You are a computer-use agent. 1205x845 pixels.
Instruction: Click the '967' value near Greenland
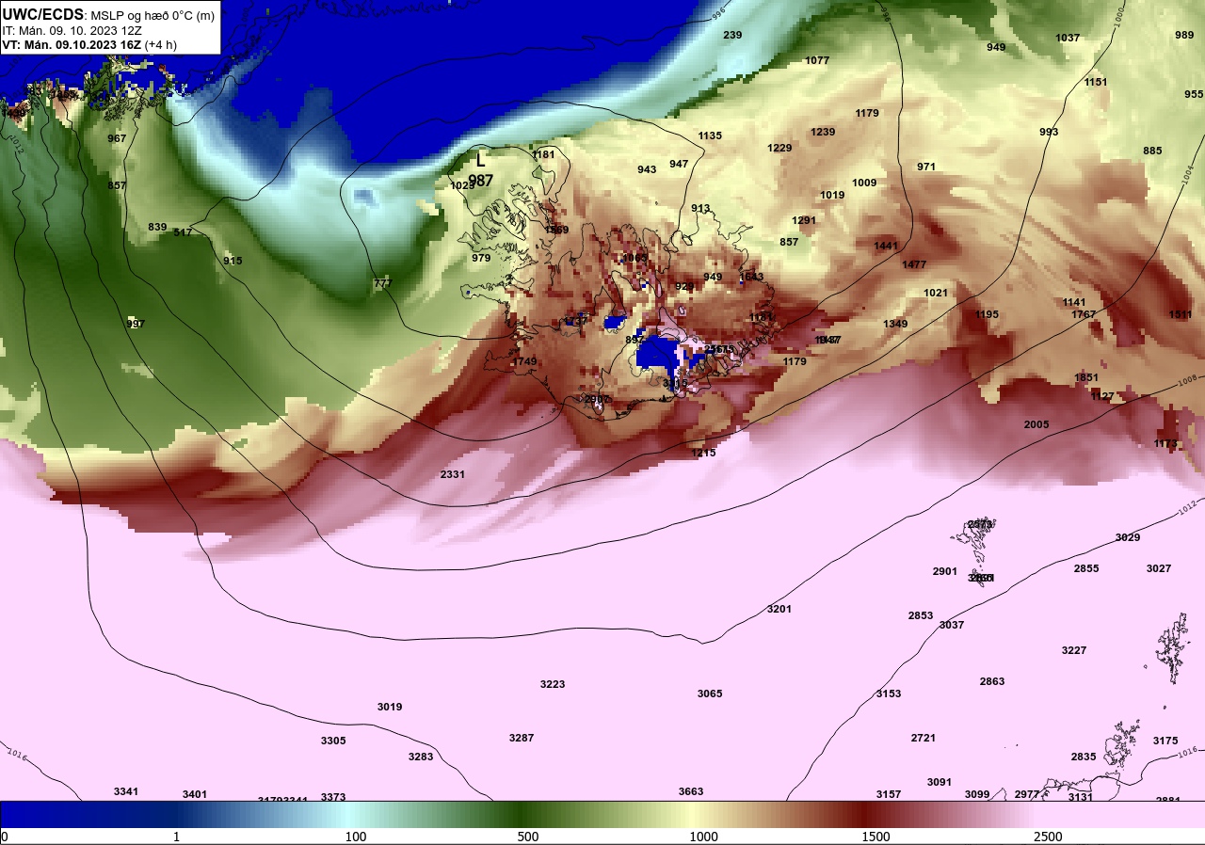point(117,138)
